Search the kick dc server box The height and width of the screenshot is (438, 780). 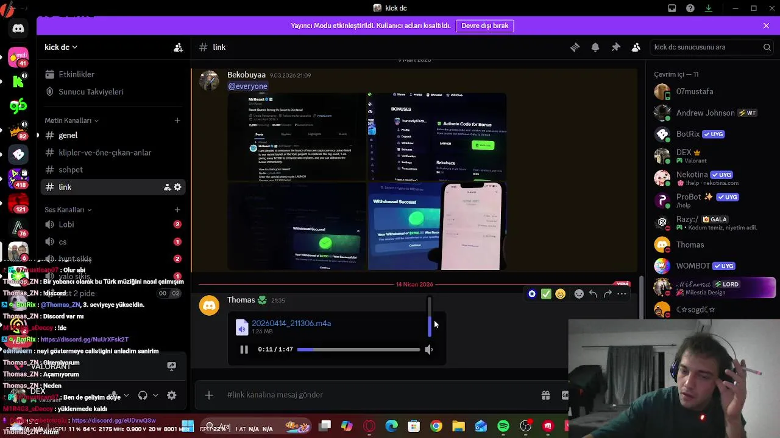tap(712, 47)
